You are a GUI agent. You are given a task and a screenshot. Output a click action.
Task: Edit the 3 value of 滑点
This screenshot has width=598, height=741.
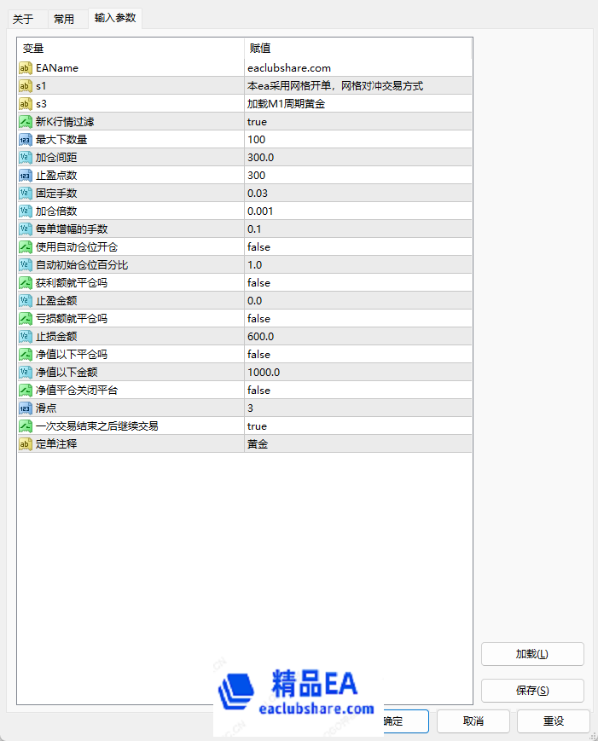tap(357, 408)
